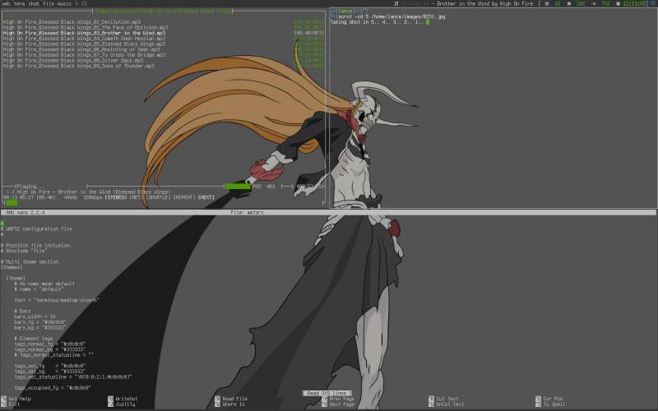The image size is (658, 411).
Task: Select track 01_Devilution.mp3
Action: (x=72, y=22)
